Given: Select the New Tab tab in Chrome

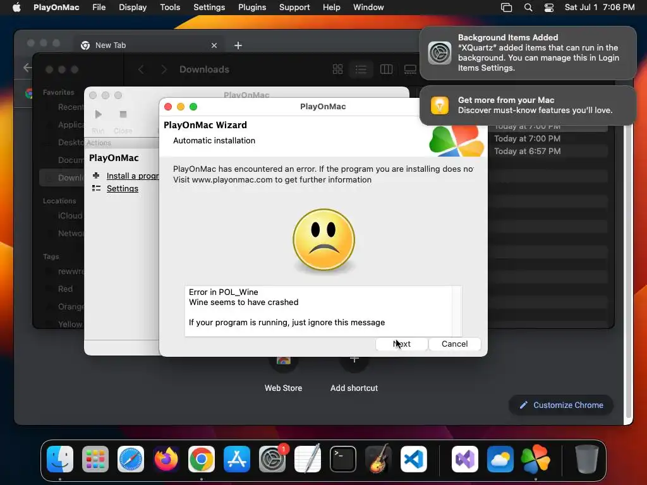Looking at the screenshot, I should (148, 45).
